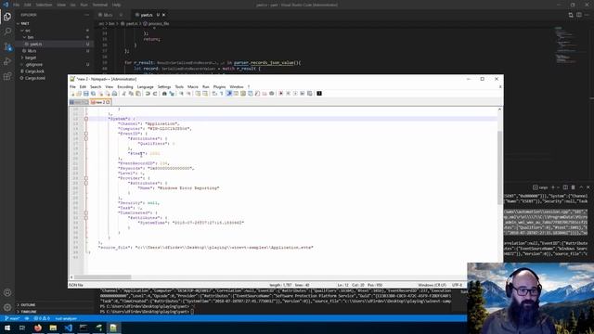This screenshot has width=594, height=334.
Task: Click Cut icon in Notepad++ toolbar
Action: [123, 94]
